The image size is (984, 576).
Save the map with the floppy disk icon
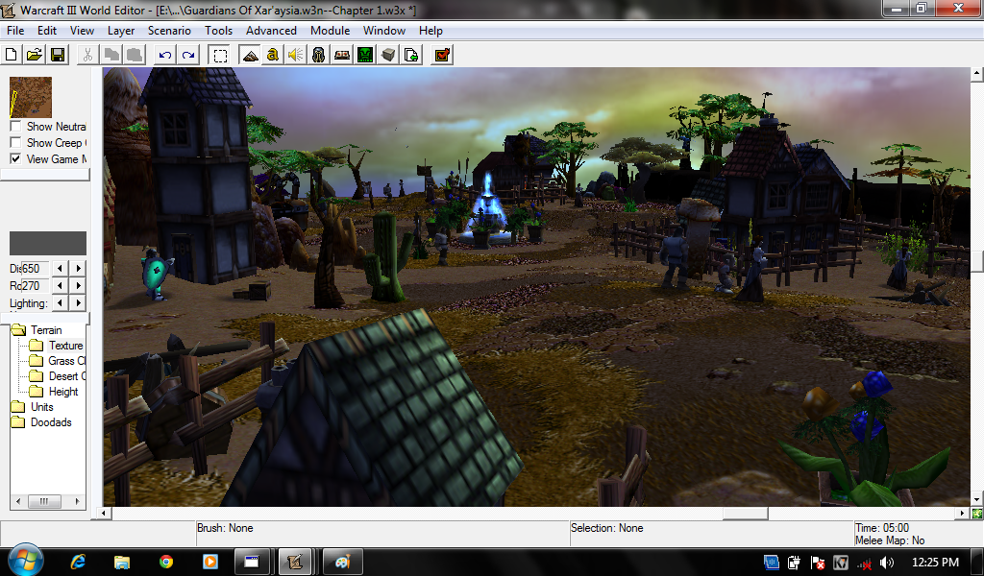pos(58,55)
